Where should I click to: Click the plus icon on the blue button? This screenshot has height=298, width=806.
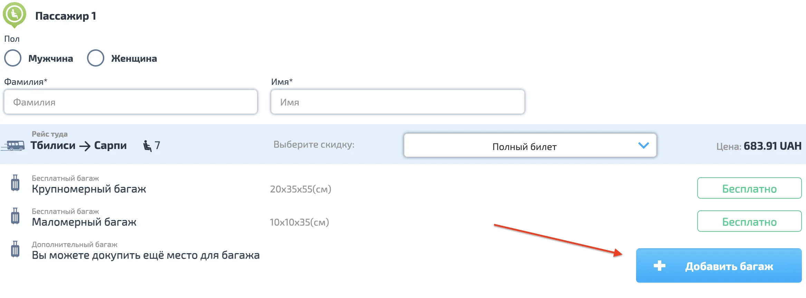pos(659,266)
